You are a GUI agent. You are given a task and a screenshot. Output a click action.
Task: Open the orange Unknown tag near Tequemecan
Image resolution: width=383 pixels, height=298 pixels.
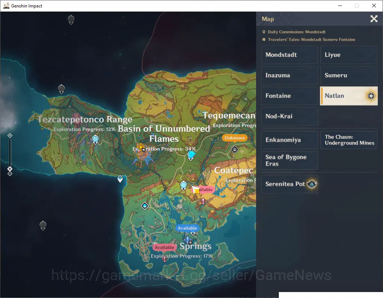pos(235,138)
